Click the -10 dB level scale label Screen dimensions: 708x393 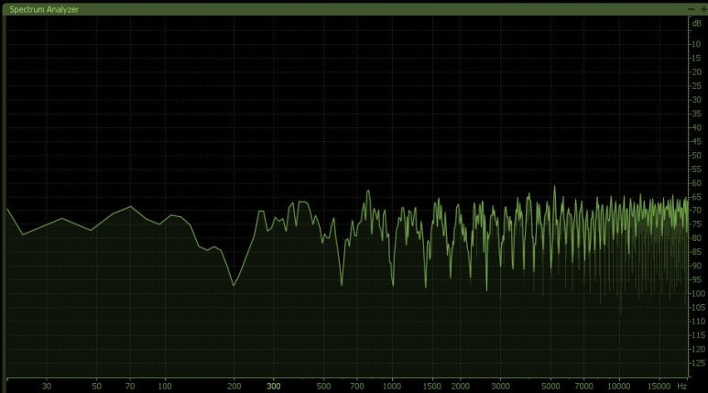(696, 44)
